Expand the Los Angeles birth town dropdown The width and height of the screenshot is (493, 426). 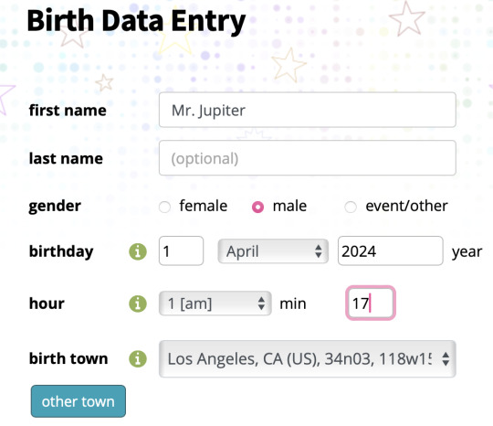308,358
